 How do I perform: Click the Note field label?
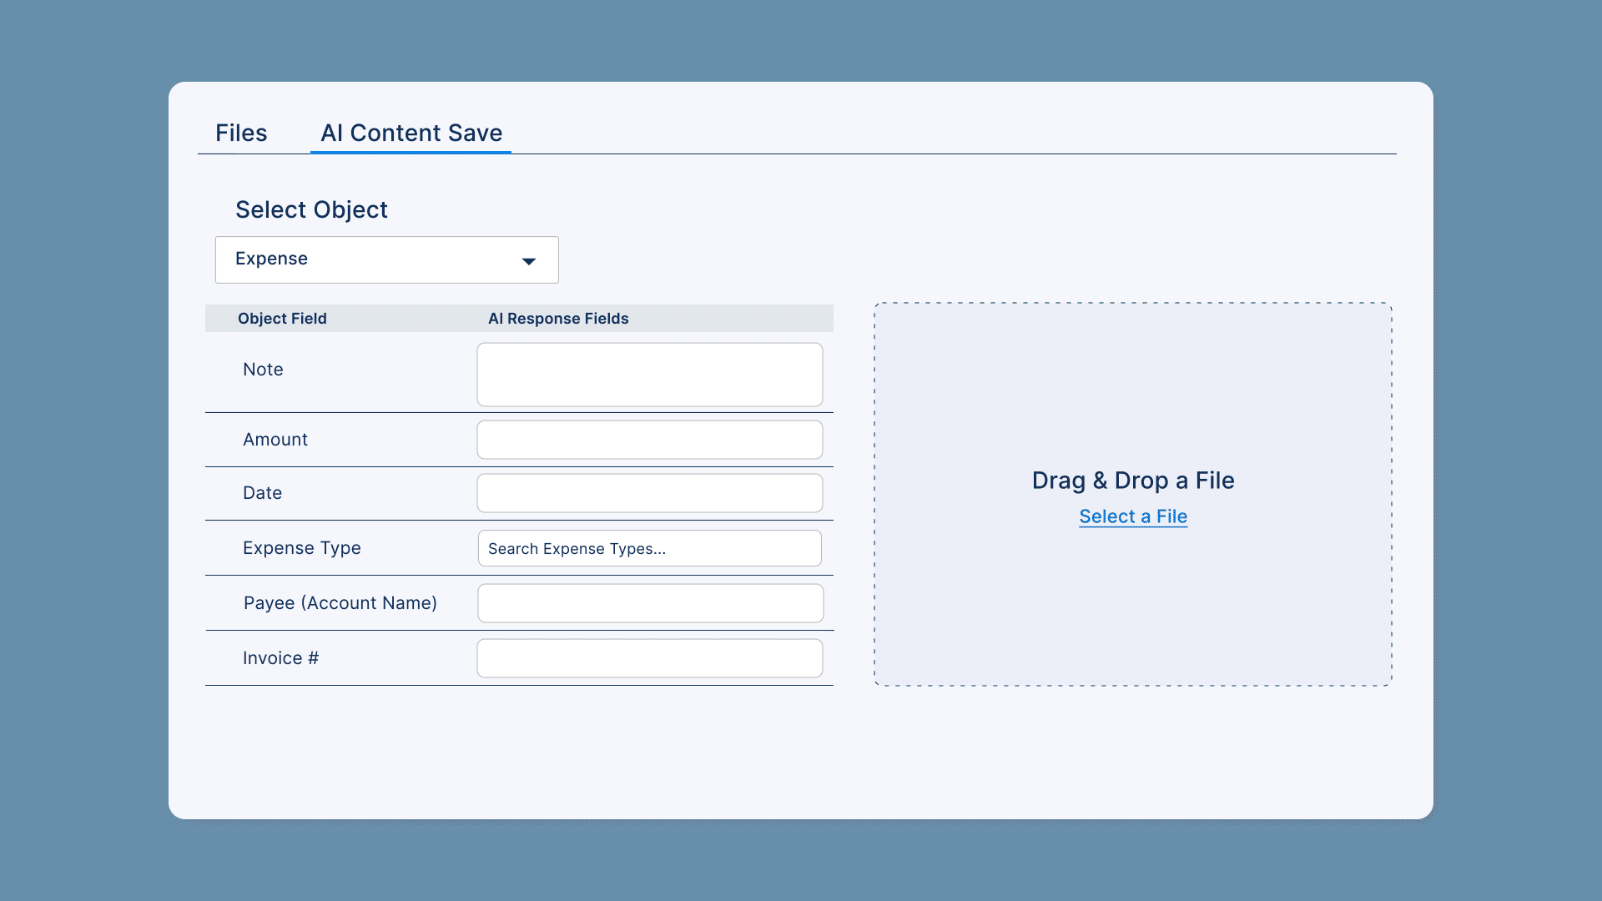(x=263, y=370)
